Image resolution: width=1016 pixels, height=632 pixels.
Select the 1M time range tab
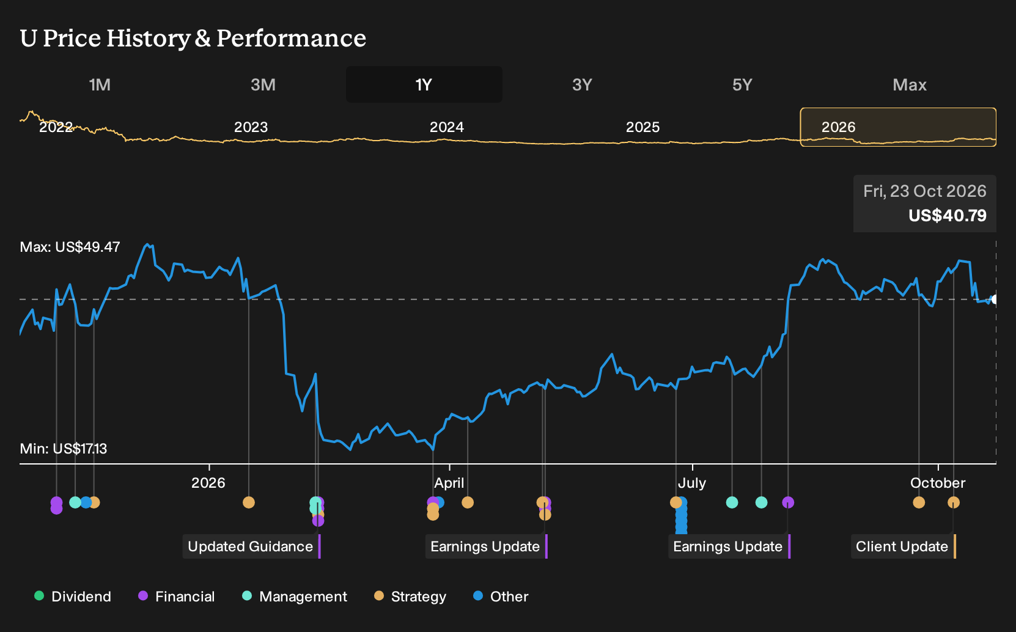100,84
